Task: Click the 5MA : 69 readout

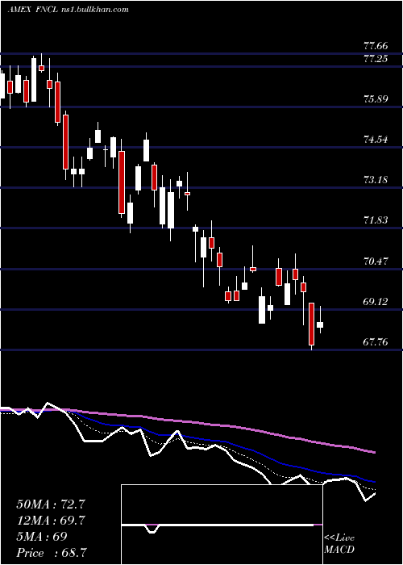Action: coord(42,537)
